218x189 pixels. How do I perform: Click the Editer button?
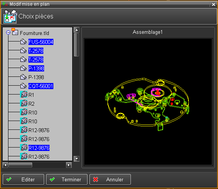pos(23,179)
